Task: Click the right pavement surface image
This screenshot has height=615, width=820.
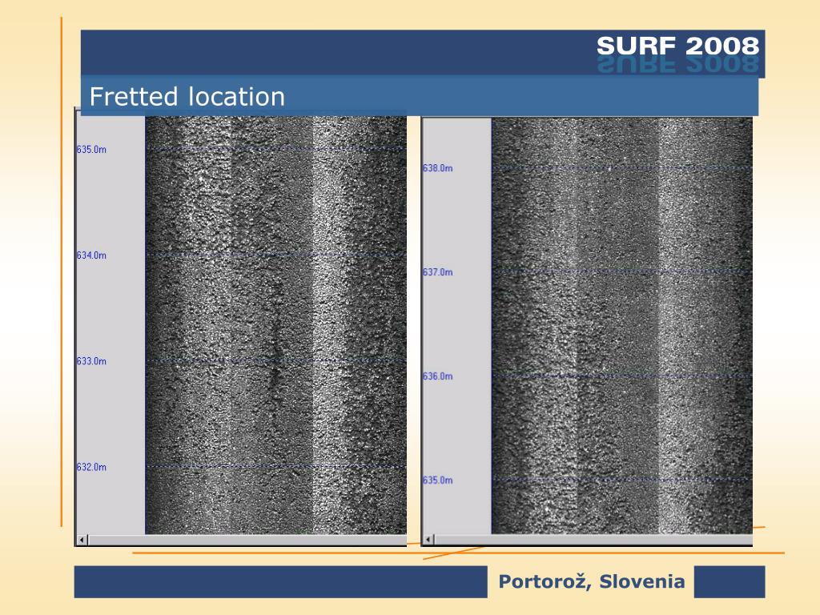Action: [621, 325]
